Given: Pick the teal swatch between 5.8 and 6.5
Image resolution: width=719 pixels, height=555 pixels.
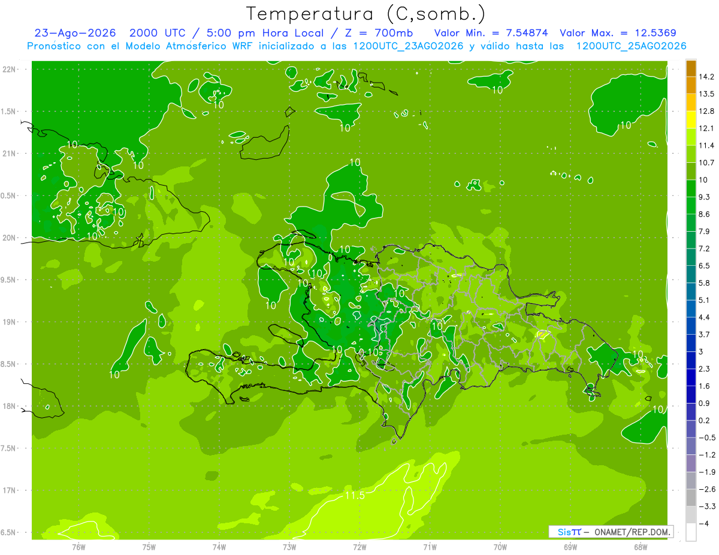Looking at the screenshot, I should (x=691, y=274).
